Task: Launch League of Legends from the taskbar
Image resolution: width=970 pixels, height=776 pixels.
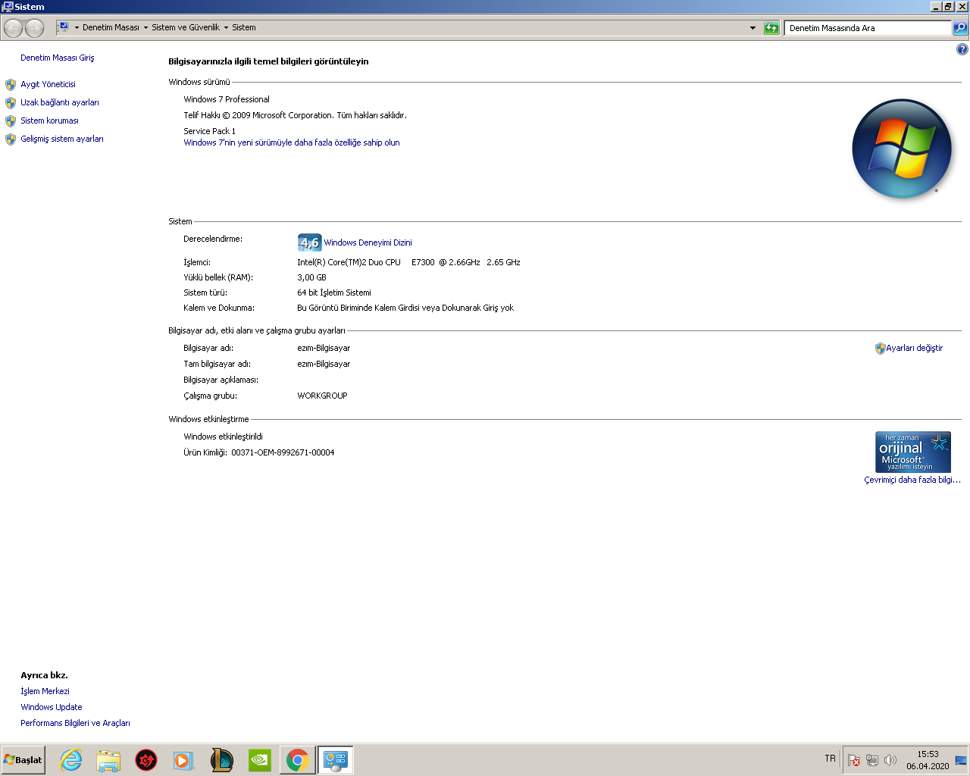Action: click(222, 760)
